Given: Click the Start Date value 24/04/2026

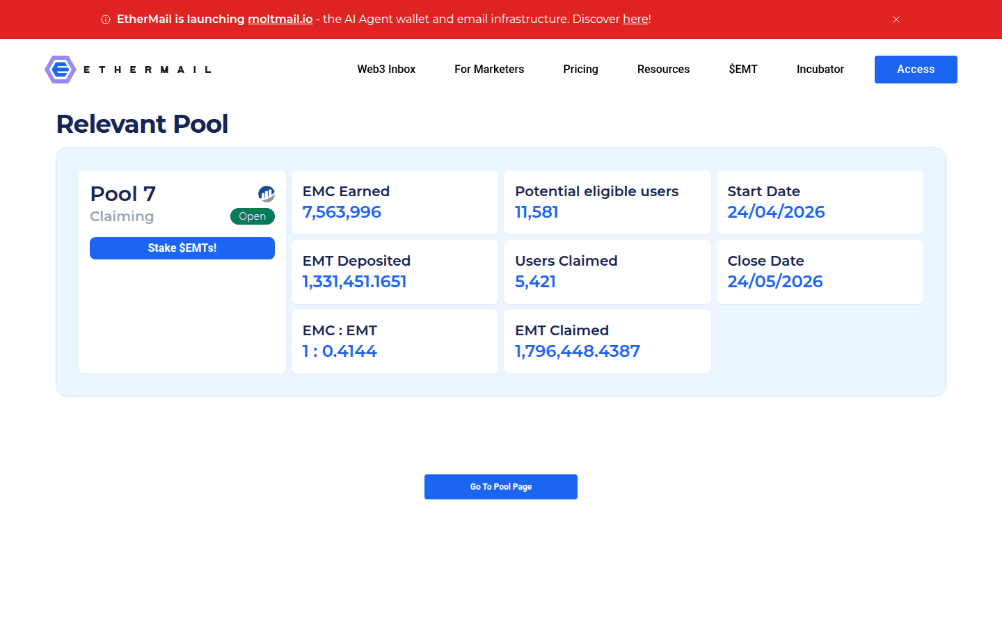Looking at the screenshot, I should coord(776,212).
